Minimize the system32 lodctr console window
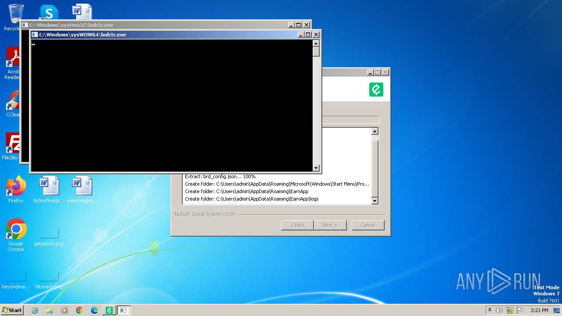This screenshot has width=562, height=316. click(x=291, y=25)
